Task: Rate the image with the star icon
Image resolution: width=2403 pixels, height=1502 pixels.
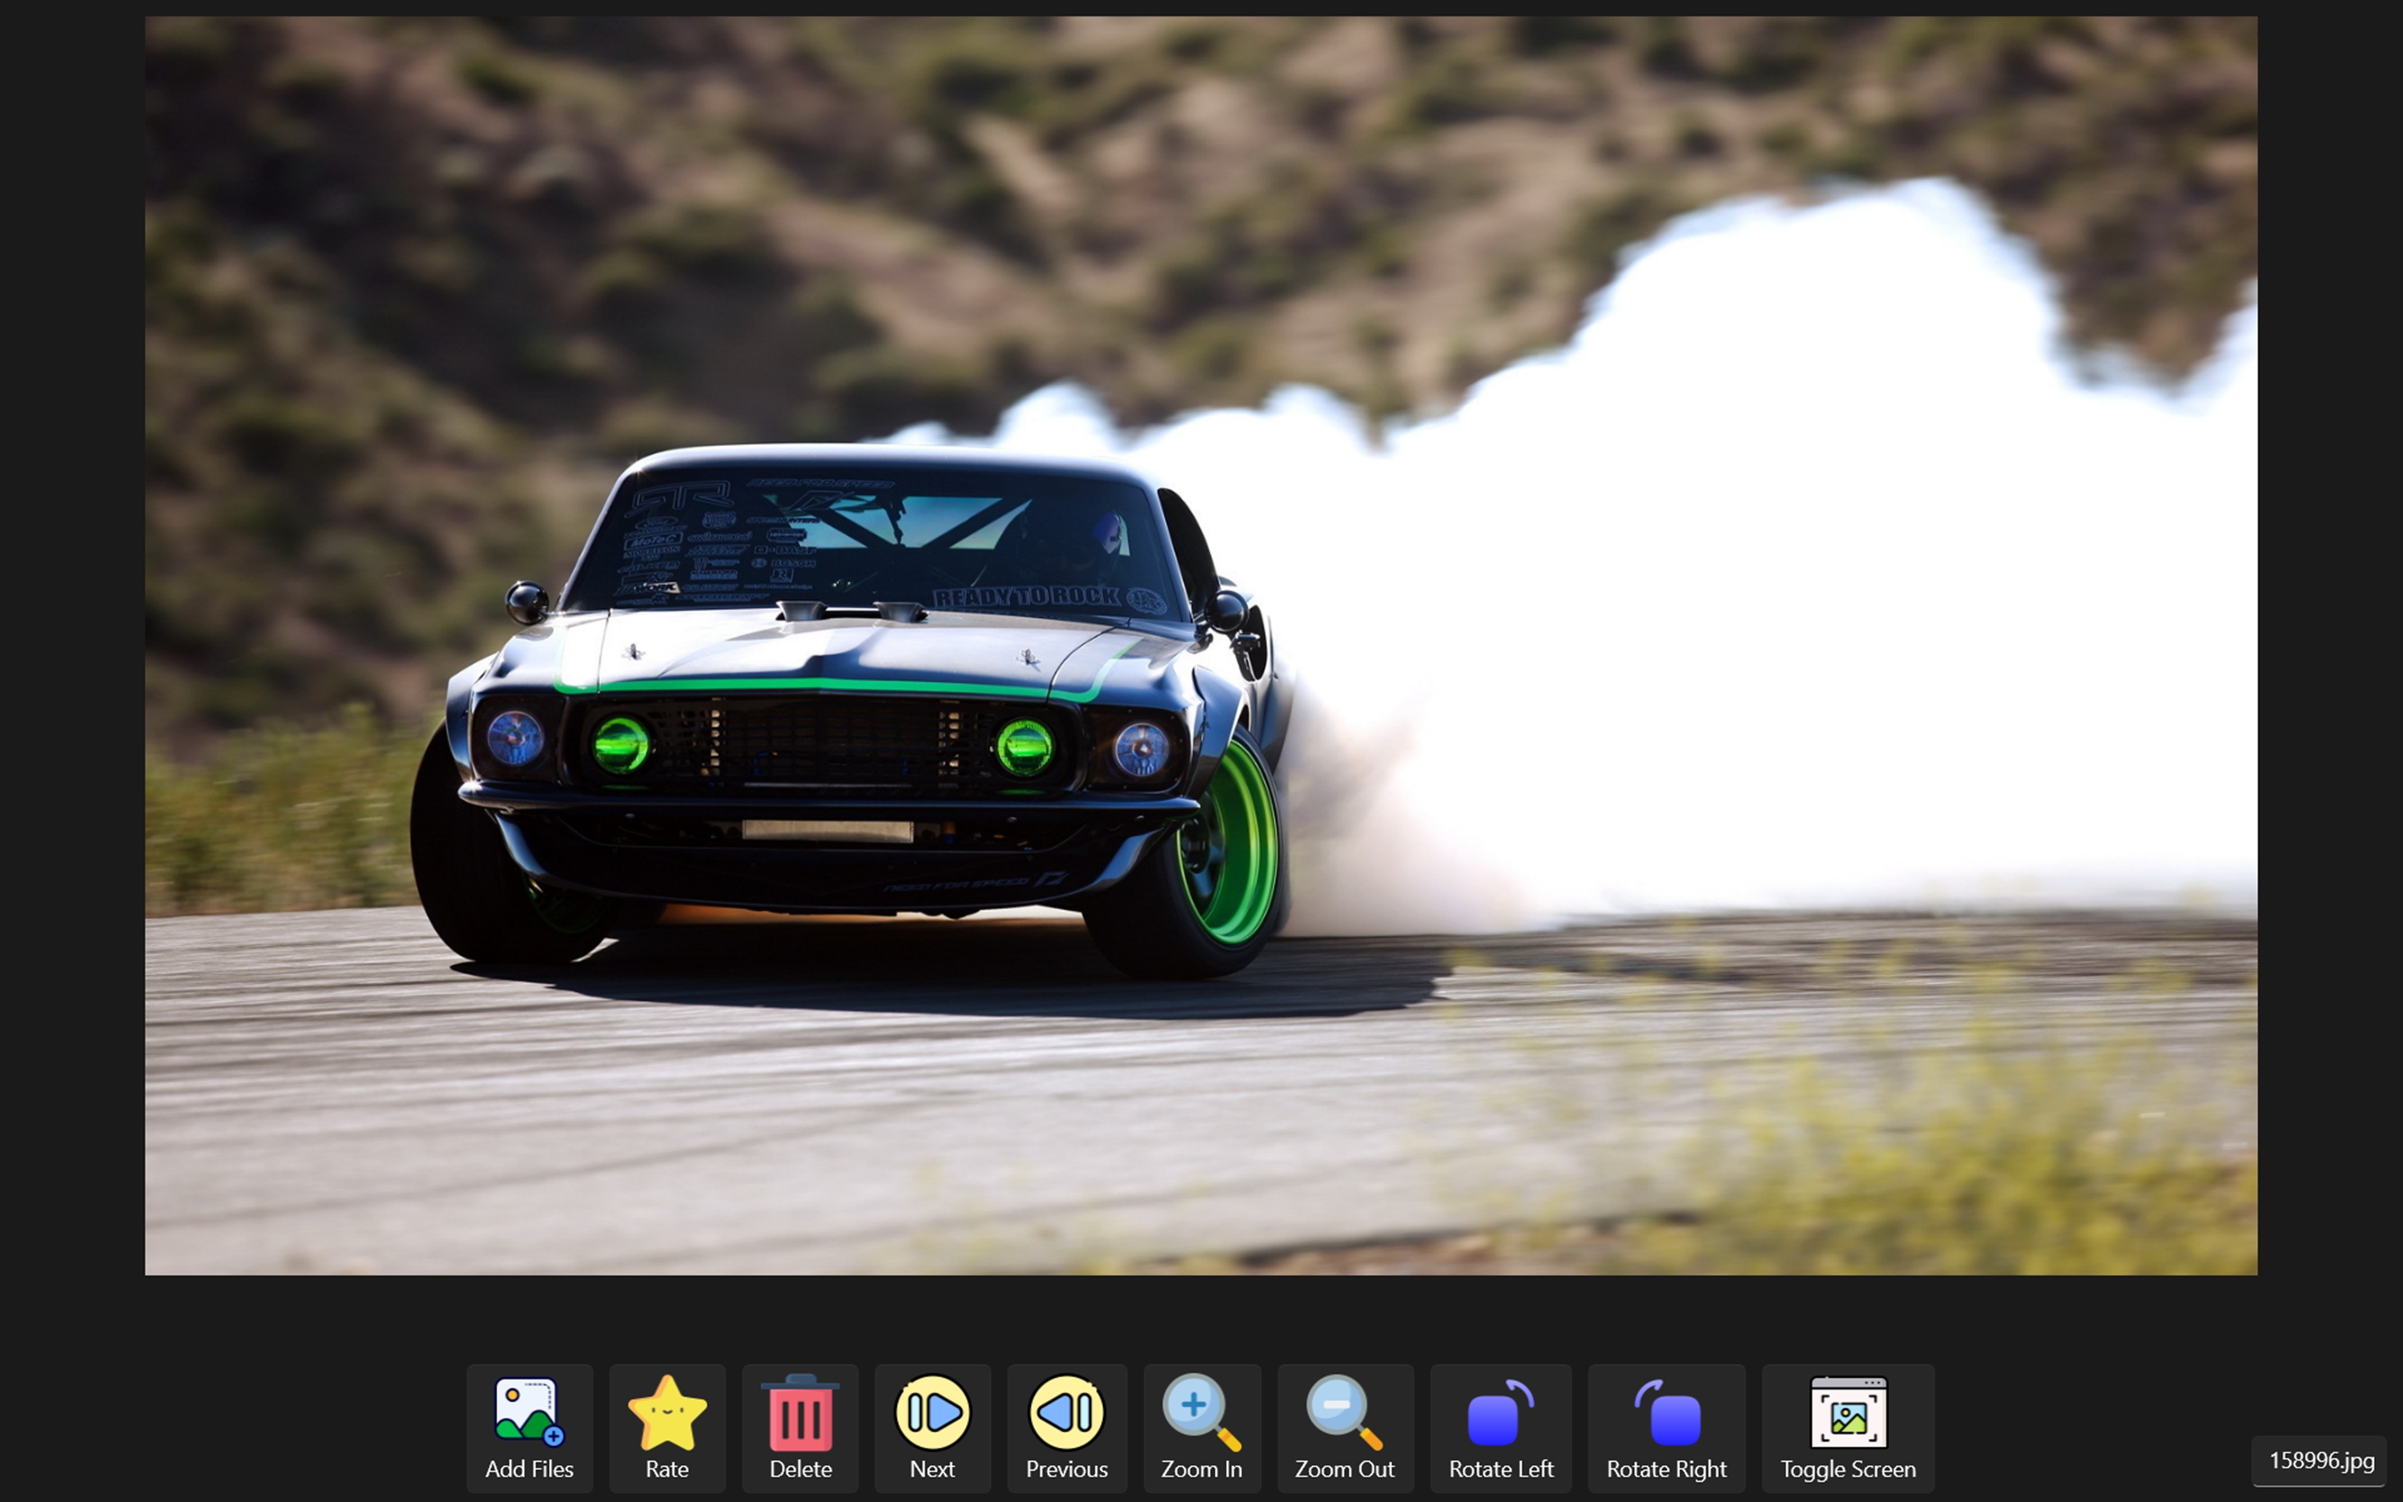Action: click(666, 1411)
